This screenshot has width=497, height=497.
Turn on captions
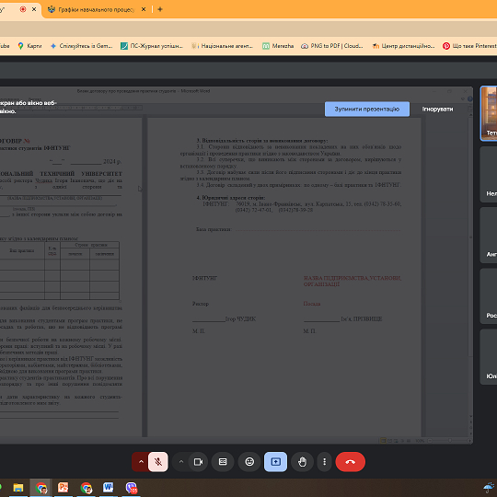(x=223, y=462)
